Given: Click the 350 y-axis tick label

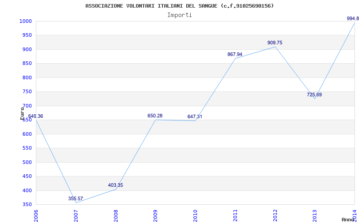Looking at the screenshot, I should [27, 205].
